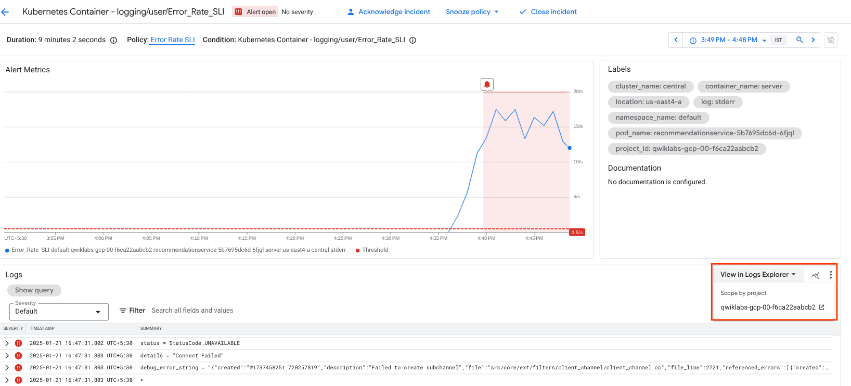The height and width of the screenshot is (386, 851).
Task: Open the Error Rate SLI policy link
Action: [x=173, y=40]
